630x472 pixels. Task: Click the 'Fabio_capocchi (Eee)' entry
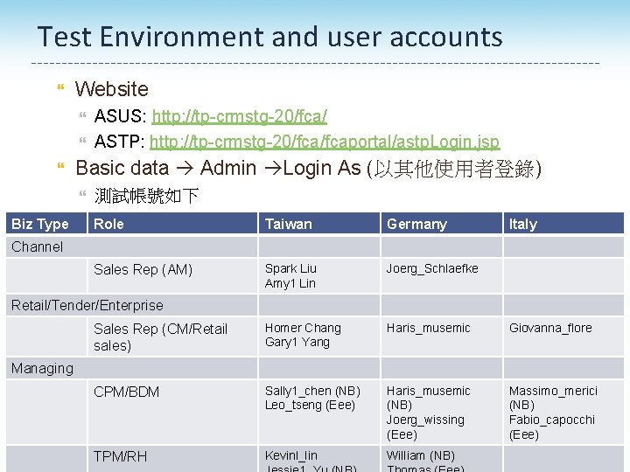pos(551,427)
